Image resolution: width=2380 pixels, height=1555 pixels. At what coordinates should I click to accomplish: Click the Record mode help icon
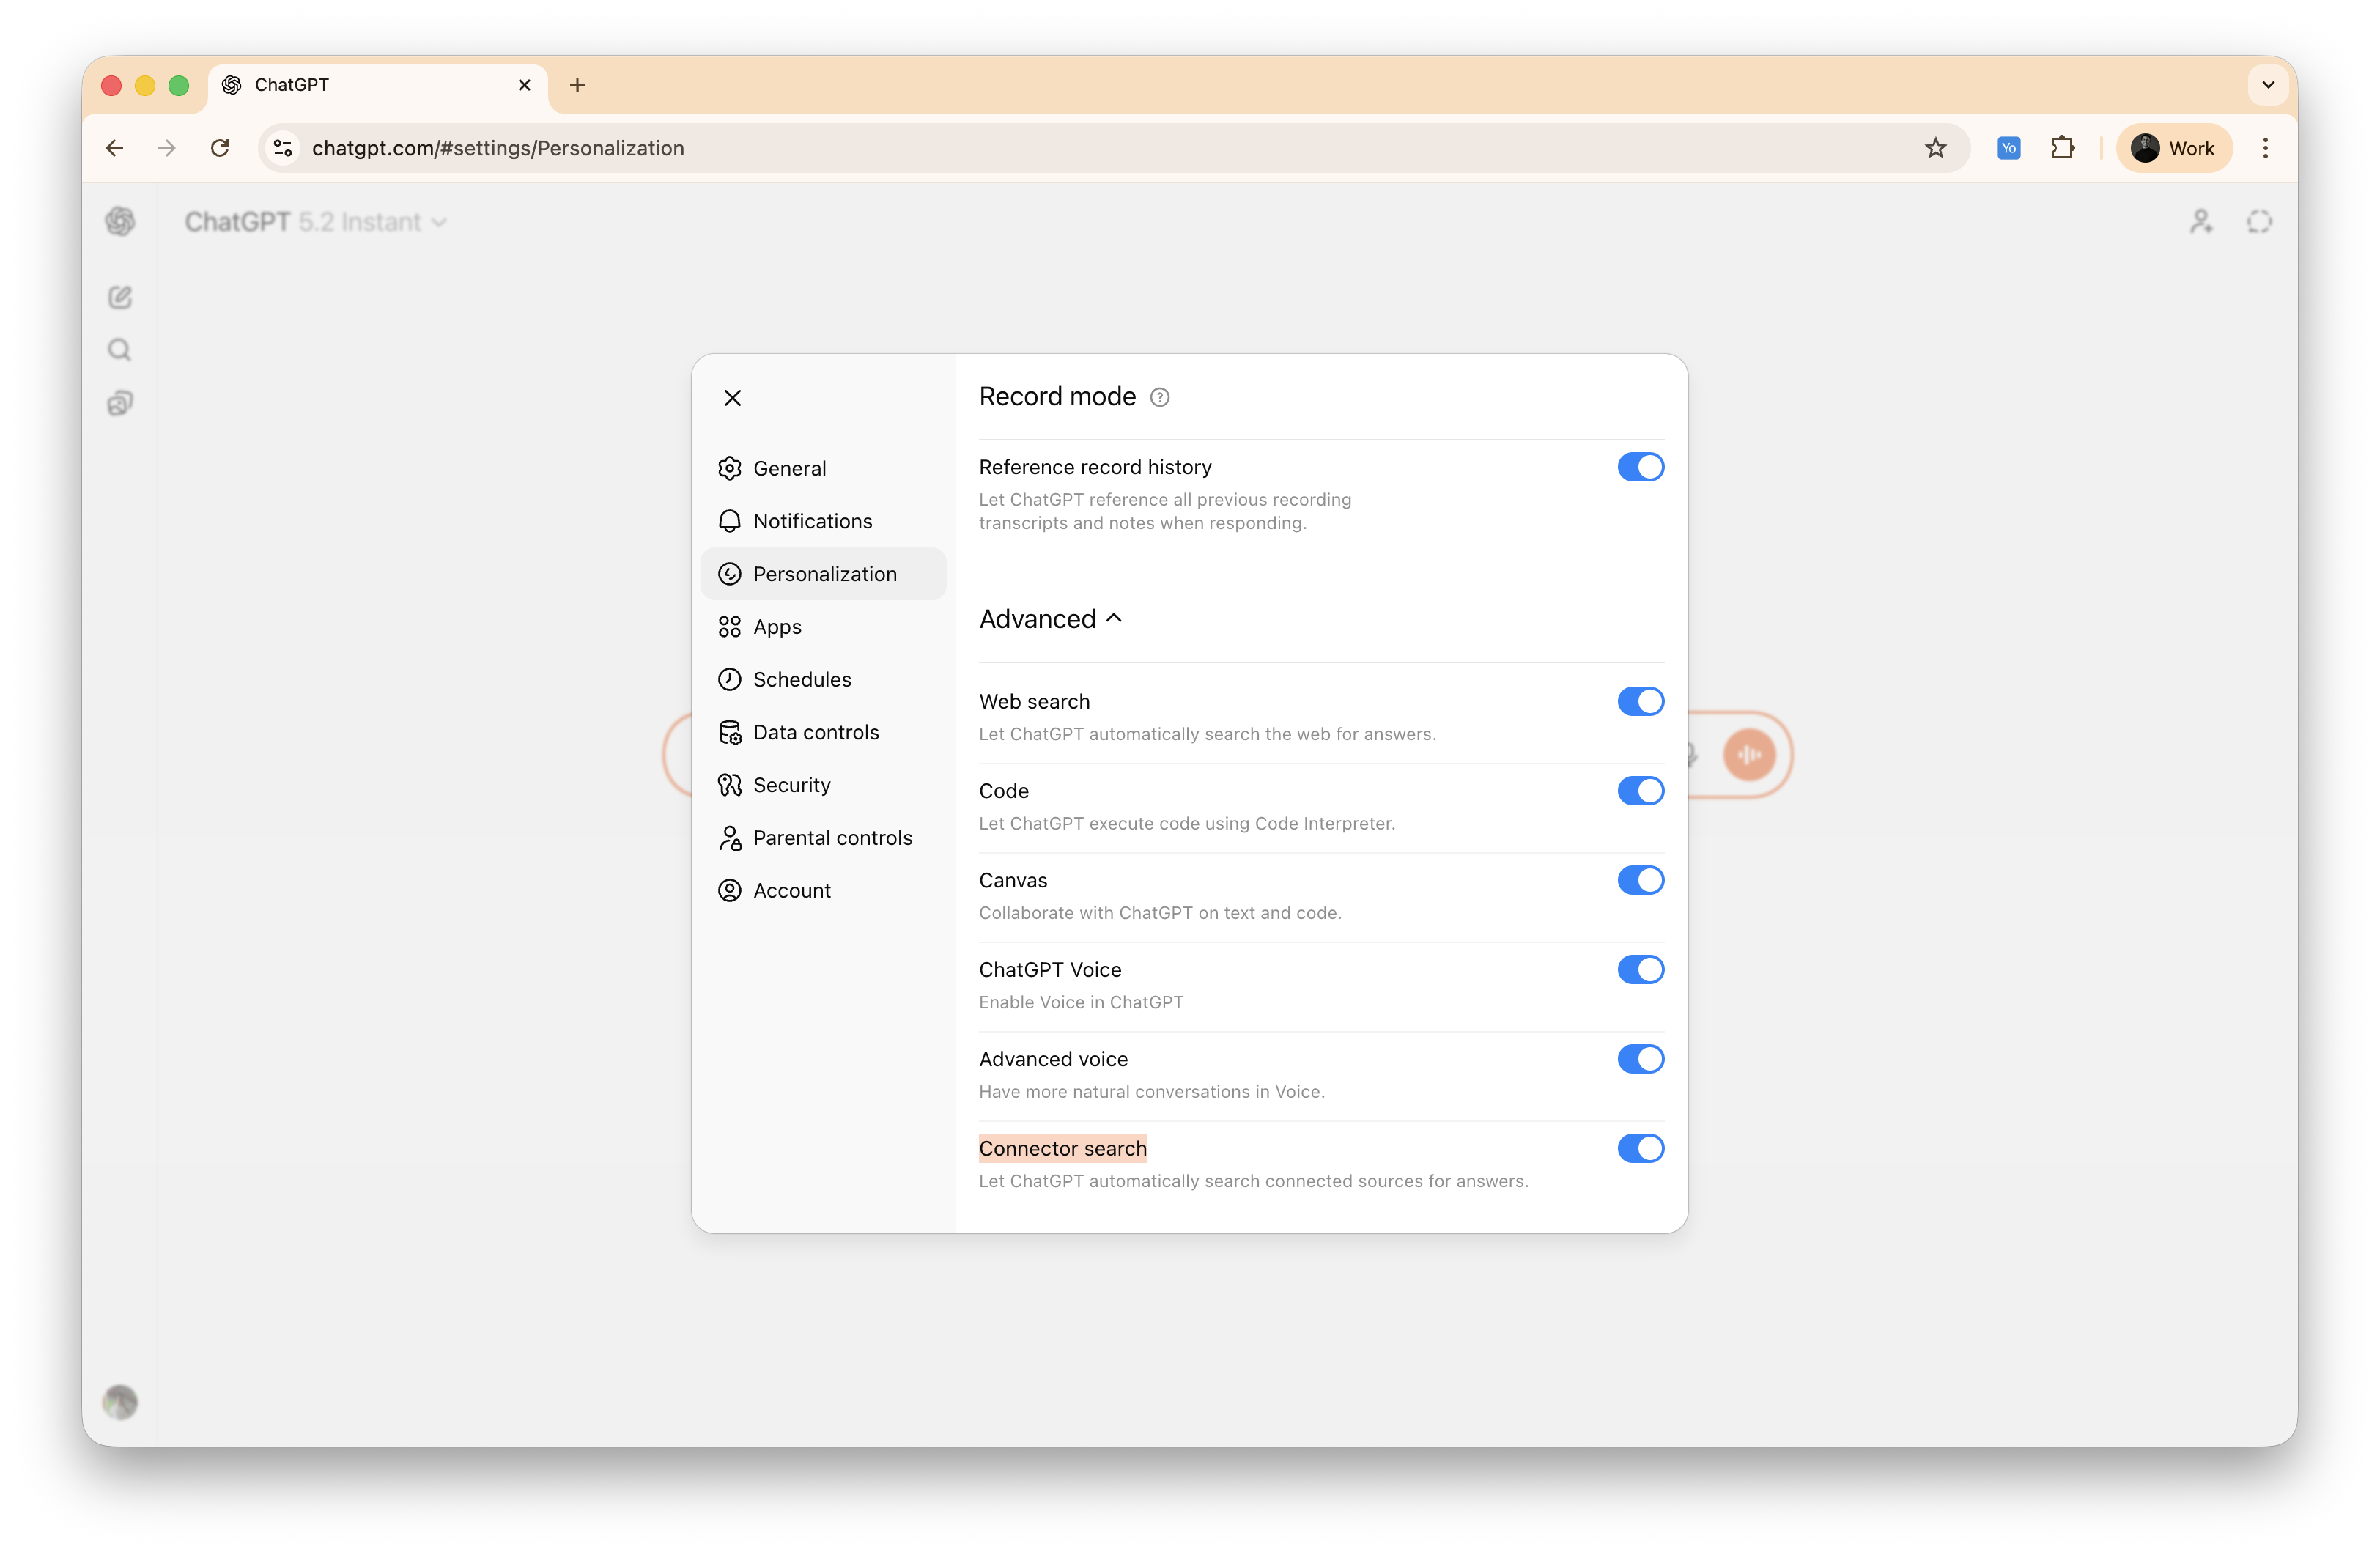coord(1159,396)
